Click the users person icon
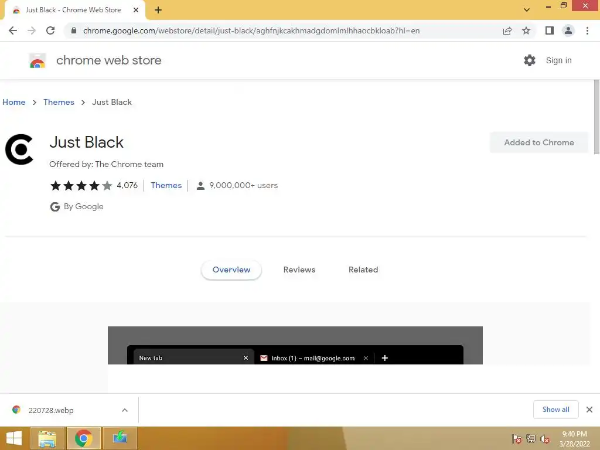Viewport: 600px width, 450px height. [x=200, y=186]
